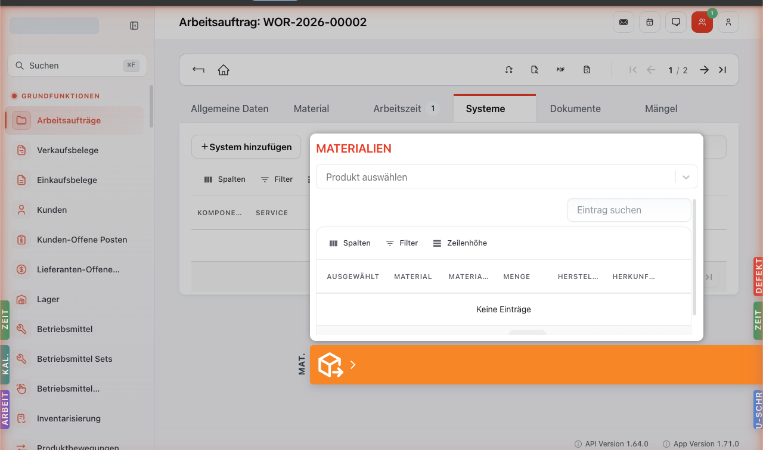Click the headset support icon in toolbar

pyautogui.click(x=509, y=70)
